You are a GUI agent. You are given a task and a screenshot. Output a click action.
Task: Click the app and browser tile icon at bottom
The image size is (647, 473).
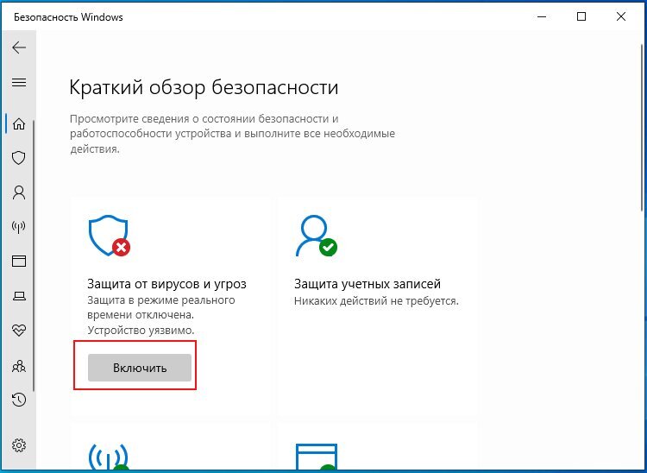tap(317, 457)
